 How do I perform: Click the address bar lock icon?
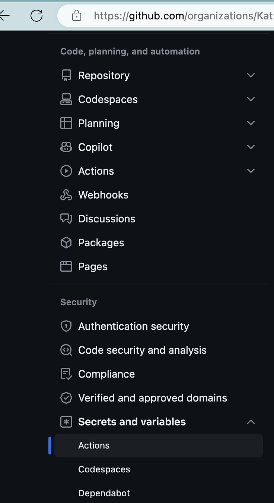click(x=77, y=15)
